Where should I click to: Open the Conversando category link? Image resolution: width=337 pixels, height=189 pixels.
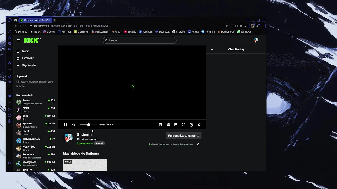coord(85,143)
